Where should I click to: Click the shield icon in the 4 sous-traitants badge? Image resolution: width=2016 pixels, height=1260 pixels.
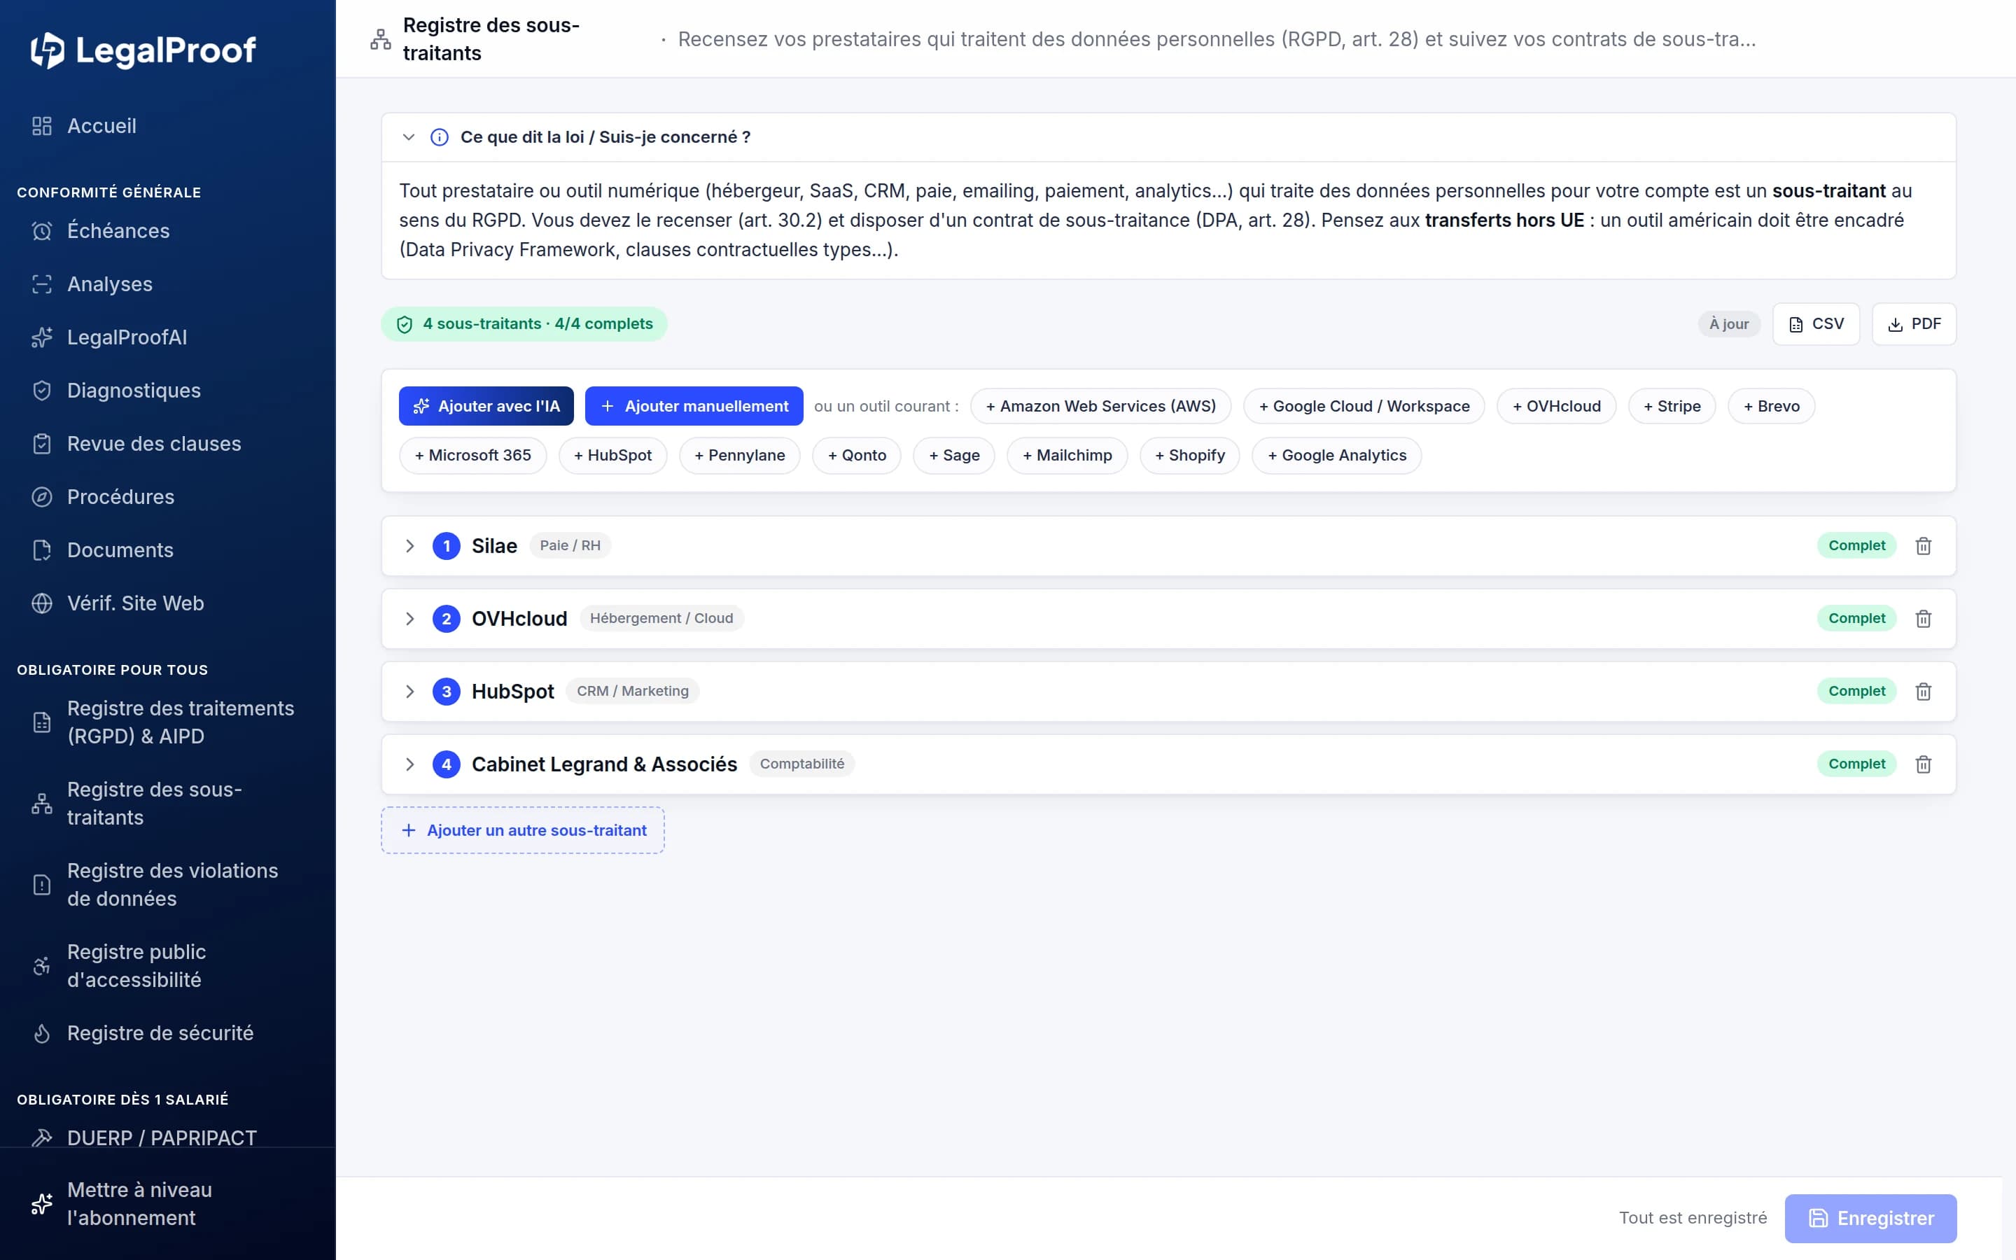[405, 324]
